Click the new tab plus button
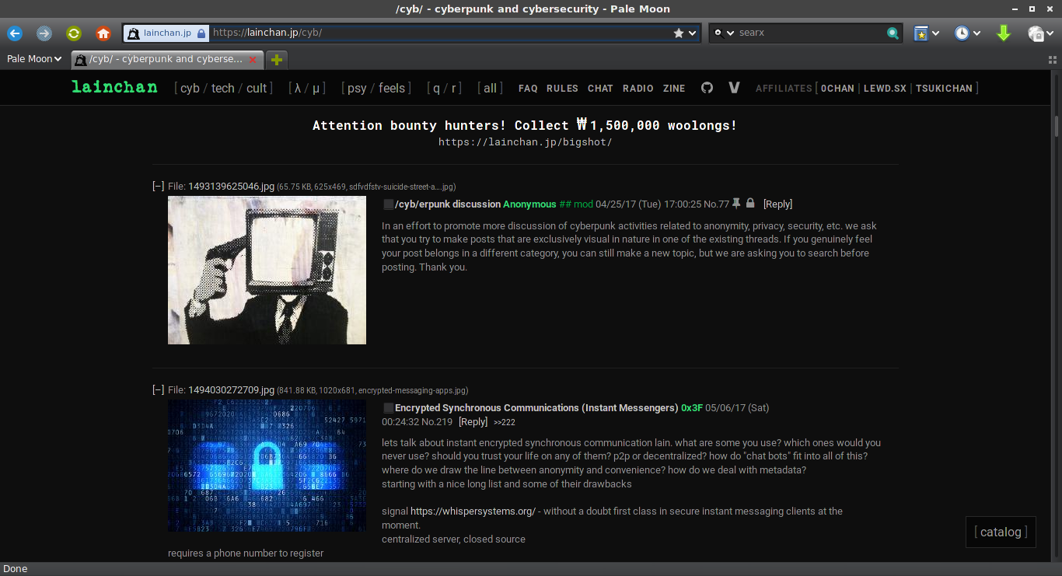The image size is (1062, 576). point(276,59)
